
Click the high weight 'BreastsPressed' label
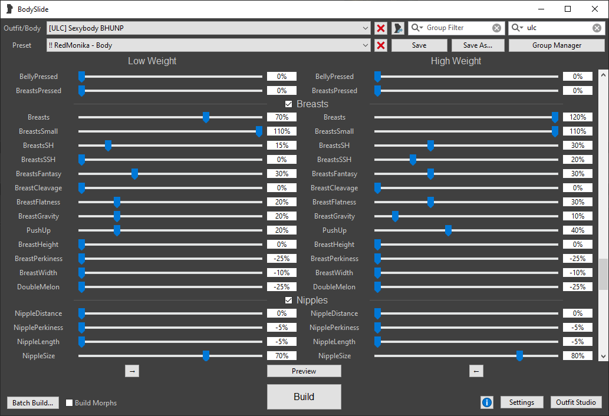click(x=334, y=90)
